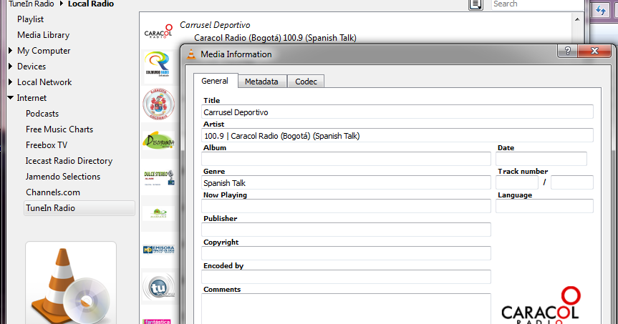The width and height of the screenshot is (618, 324).
Task: Click the Caracol Radio artwork in Media Information
Action: (x=541, y=305)
